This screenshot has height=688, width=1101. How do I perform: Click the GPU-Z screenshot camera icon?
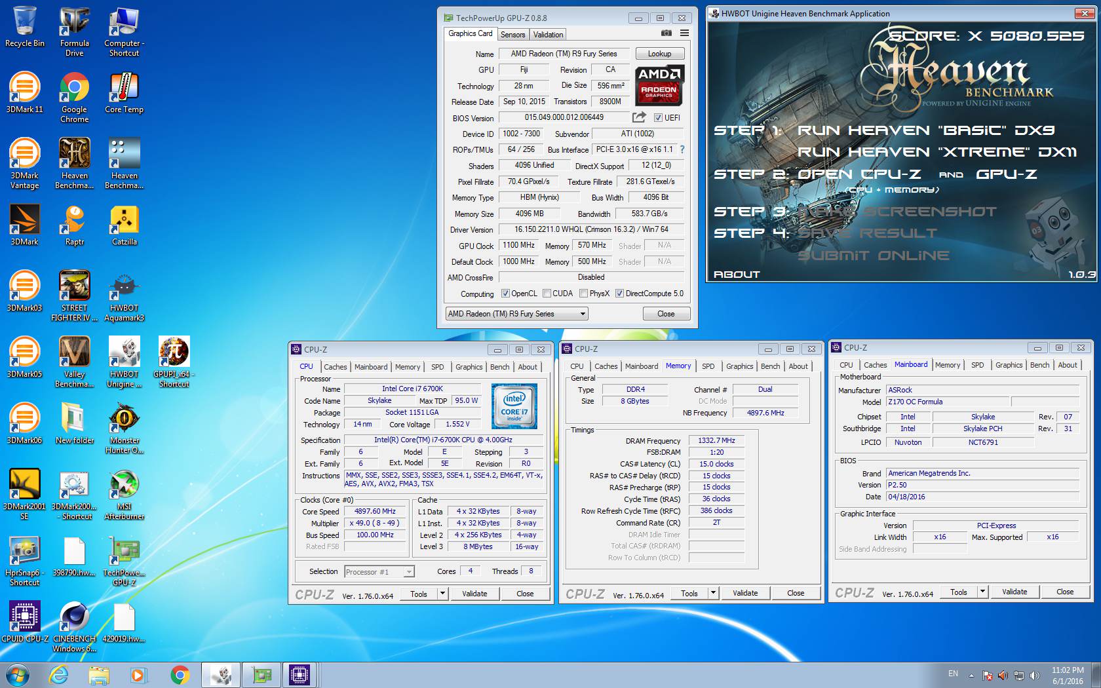(x=666, y=33)
